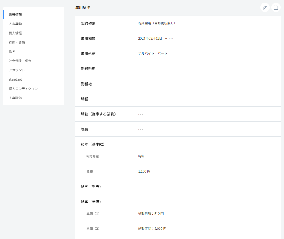Select 業務情報 in the sidebar

[x=15, y=15]
